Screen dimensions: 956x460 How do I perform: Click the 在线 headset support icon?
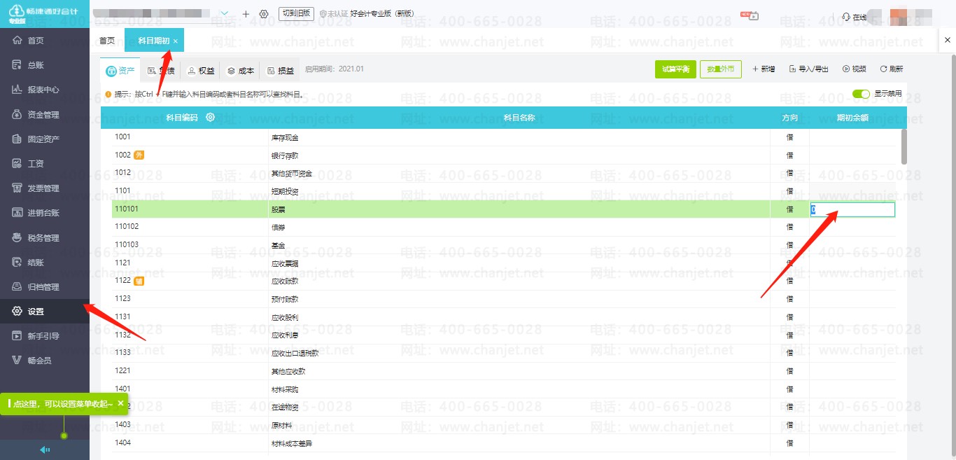pyautogui.click(x=846, y=17)
